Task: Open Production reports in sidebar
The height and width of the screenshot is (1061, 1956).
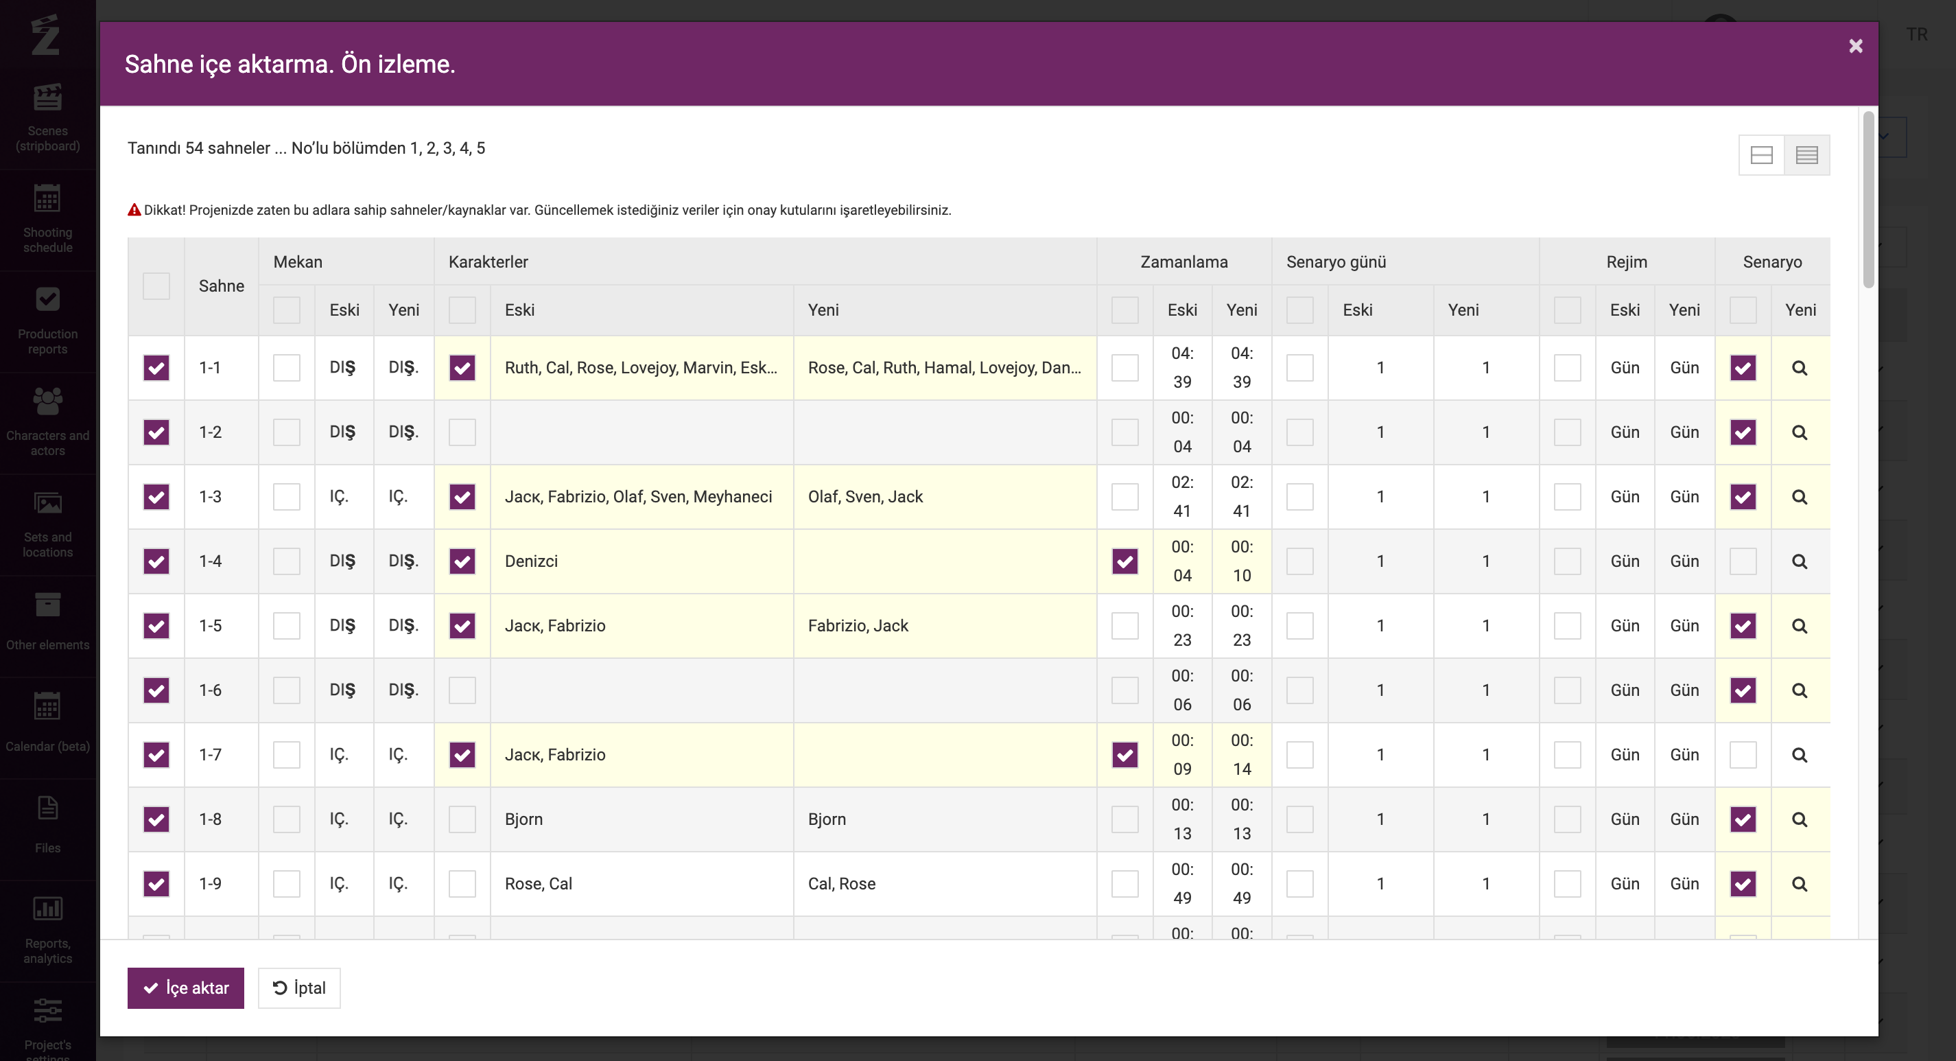Action: pos(47,320)
